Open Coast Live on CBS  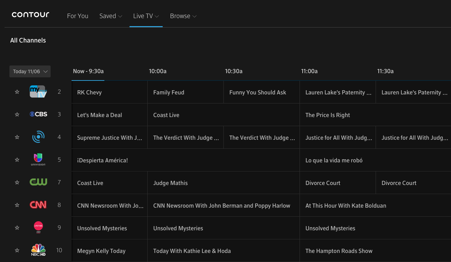[x=224, y=115]
